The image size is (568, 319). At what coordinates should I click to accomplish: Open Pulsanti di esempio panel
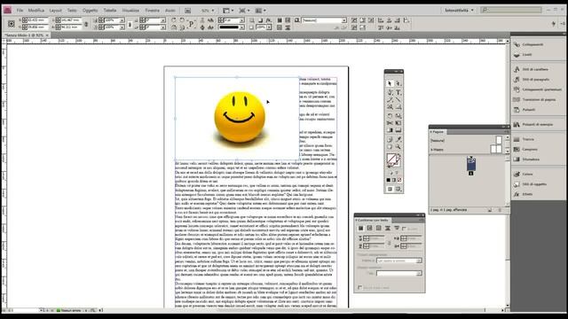tap(537, 124)
